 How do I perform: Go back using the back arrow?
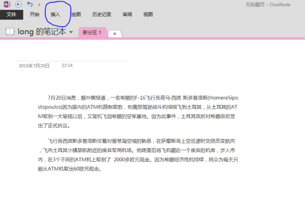click(x=18, y=4)
